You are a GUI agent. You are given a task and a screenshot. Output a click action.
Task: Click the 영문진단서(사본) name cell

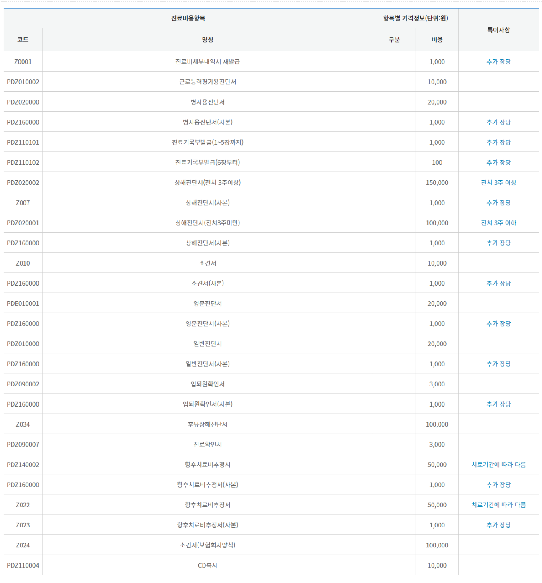tap(208, 324)
